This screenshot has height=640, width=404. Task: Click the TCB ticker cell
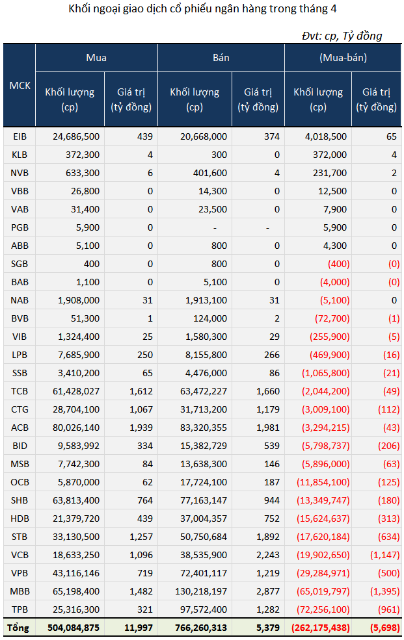pos(20,391)
